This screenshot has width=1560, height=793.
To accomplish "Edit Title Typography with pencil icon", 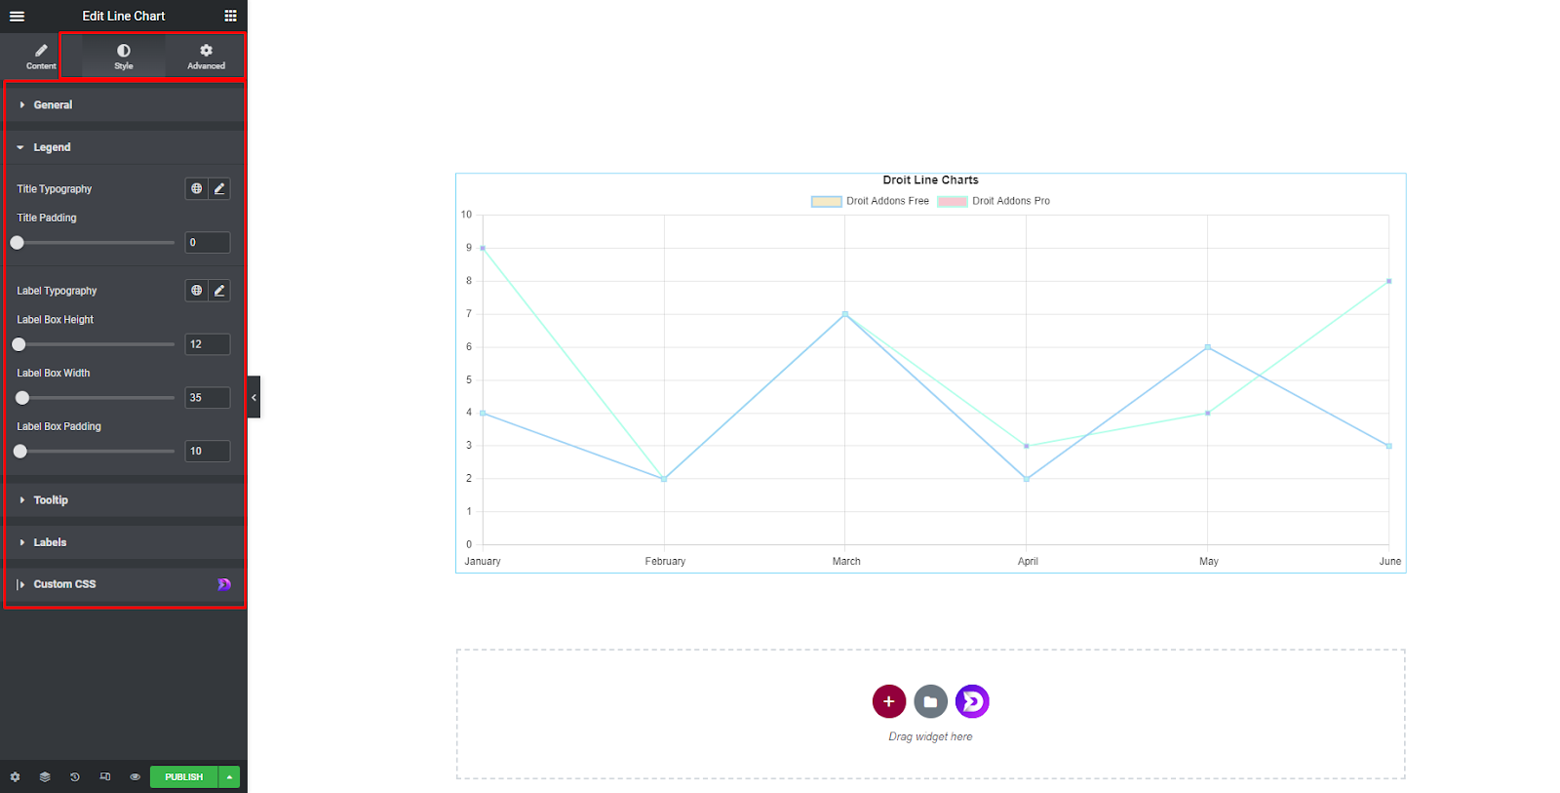I will coord(219,188).
